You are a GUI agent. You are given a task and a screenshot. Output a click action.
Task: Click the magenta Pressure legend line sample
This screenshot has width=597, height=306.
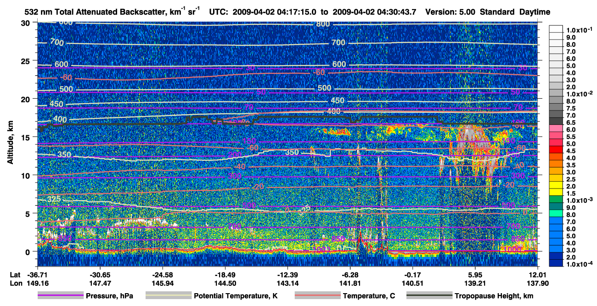[61, 296]
